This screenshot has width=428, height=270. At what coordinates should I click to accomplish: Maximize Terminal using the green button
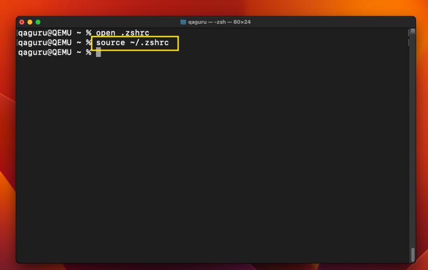(x=38, y=22)
